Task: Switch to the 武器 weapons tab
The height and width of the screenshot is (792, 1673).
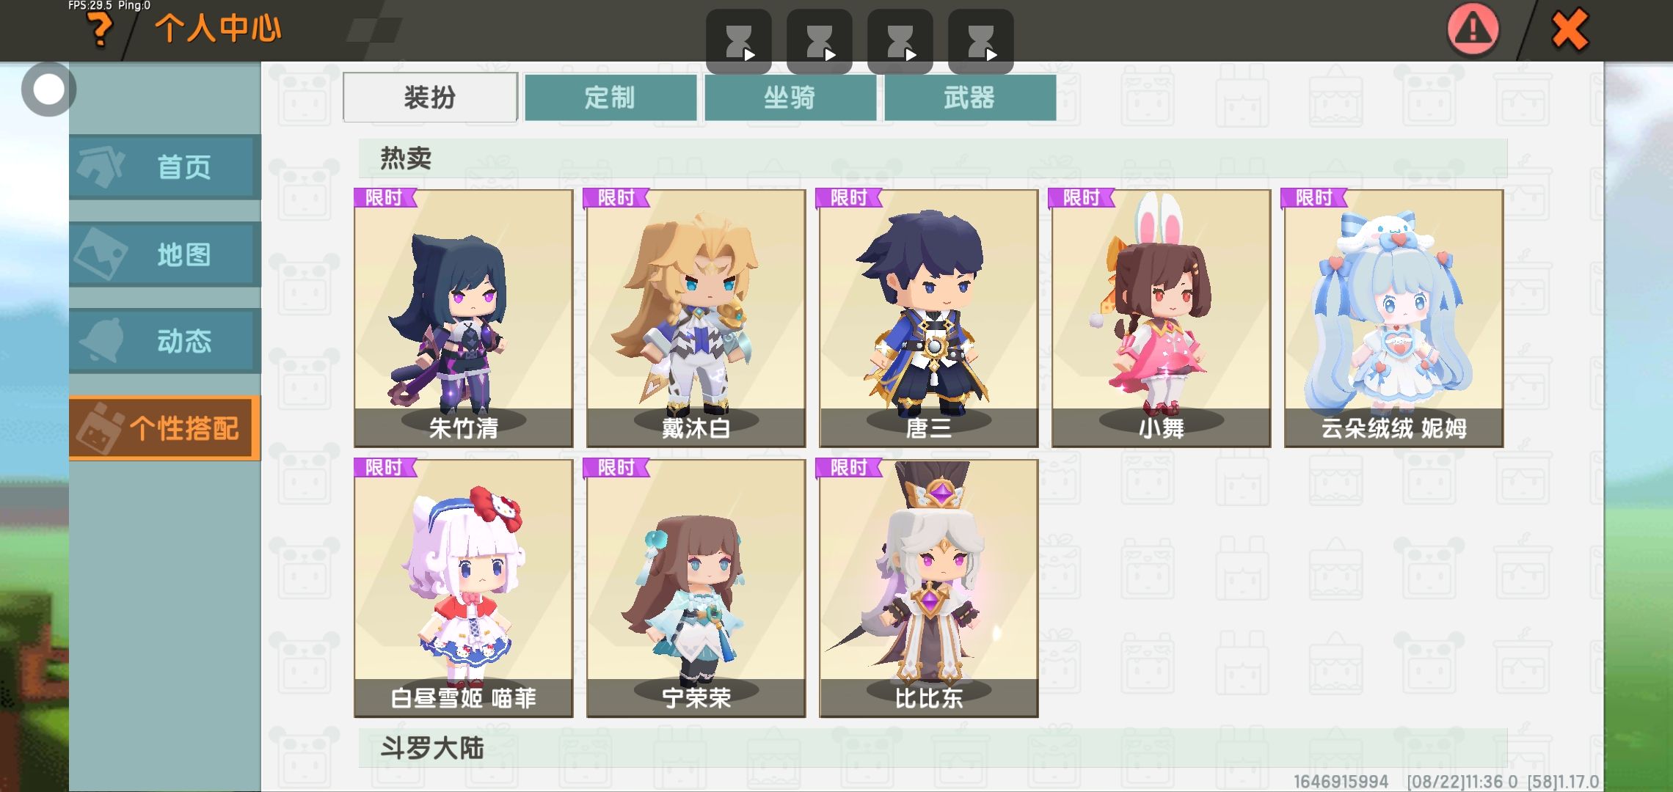Action: point(970,98)
